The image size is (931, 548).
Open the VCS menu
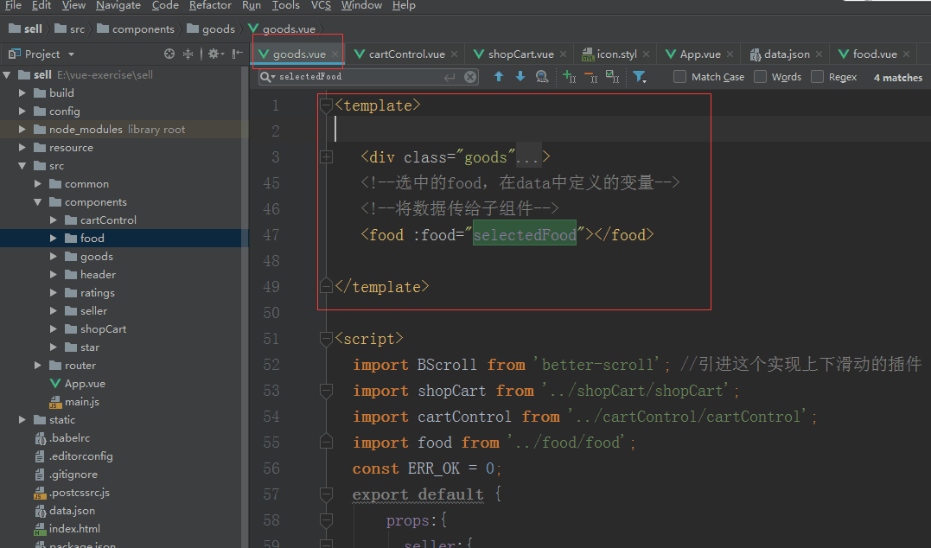[321, 5]
